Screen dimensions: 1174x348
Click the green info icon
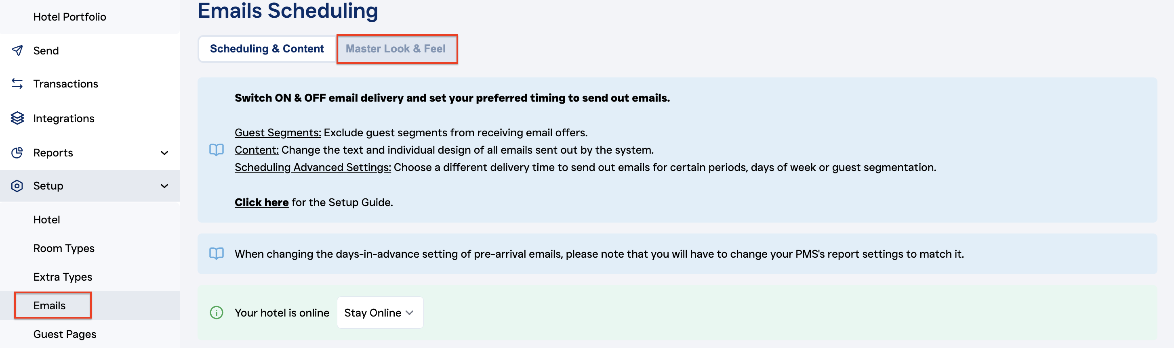pyautogui.click(x=217, y=313)
